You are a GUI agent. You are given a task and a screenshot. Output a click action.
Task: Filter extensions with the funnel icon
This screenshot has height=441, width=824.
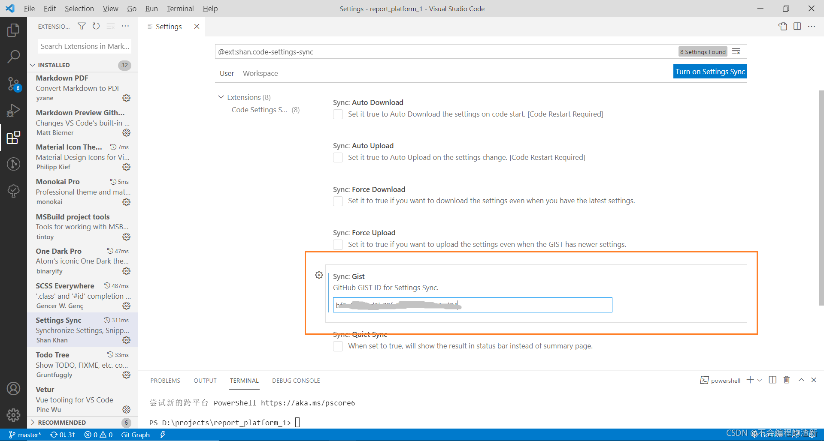(x=82, y=26)
